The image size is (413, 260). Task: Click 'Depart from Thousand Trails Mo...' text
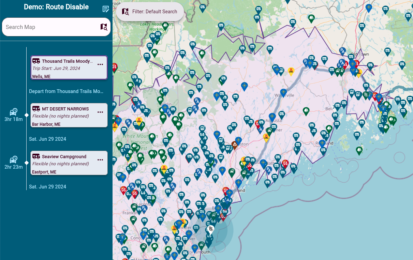(x=66, y=91)
